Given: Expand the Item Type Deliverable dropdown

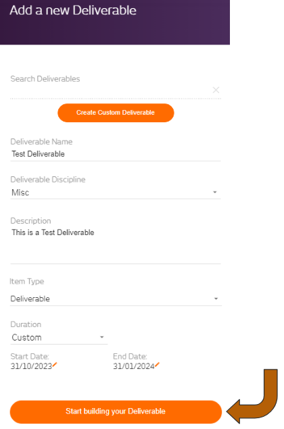Looking at the screenshot, I should click(x=116, y=299).
